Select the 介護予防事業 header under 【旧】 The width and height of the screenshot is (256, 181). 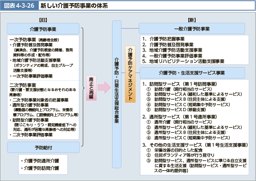[43, 29]
